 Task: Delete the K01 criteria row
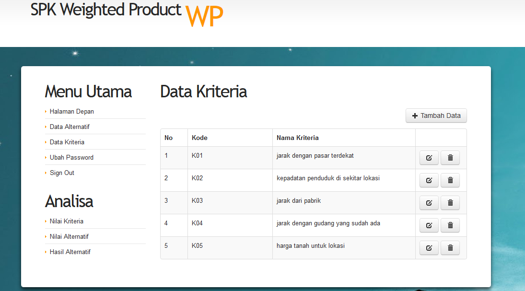(450, 157)
